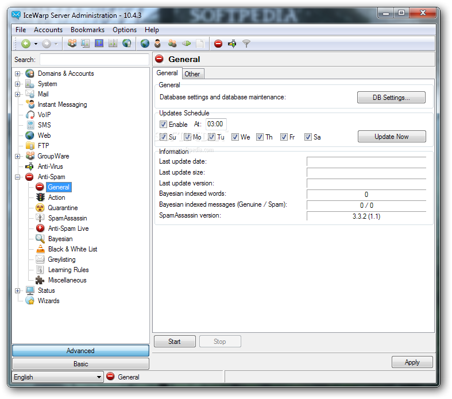Open the Forward history dropdown arrow
Viewport: 452px width, 399px height.
tap(56, 44)
